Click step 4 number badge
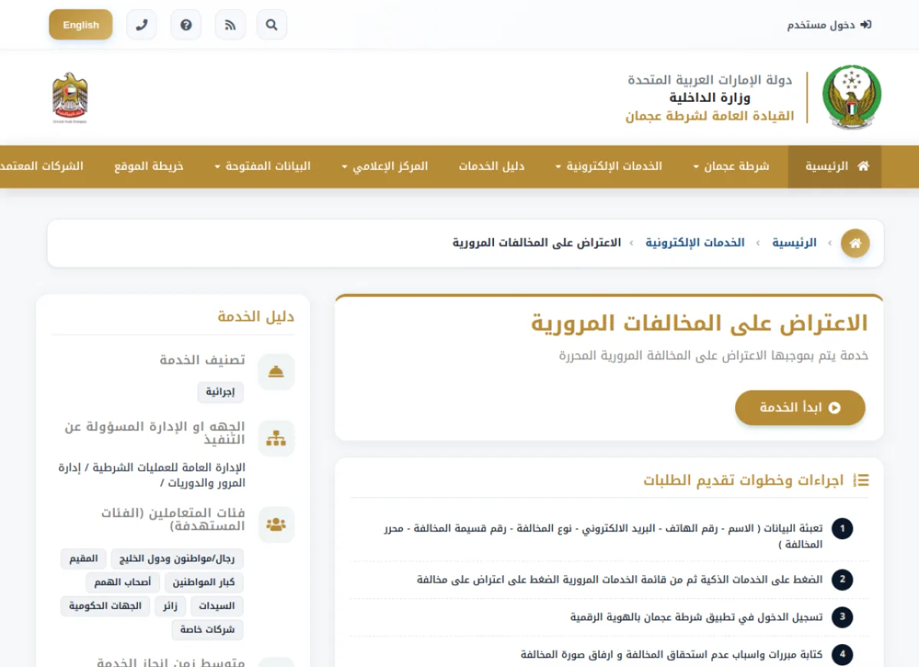This screenshot has height=667, width=919. 842,654
